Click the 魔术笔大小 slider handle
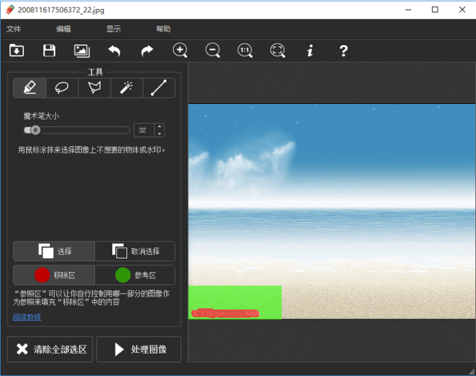 click(35, 130)
